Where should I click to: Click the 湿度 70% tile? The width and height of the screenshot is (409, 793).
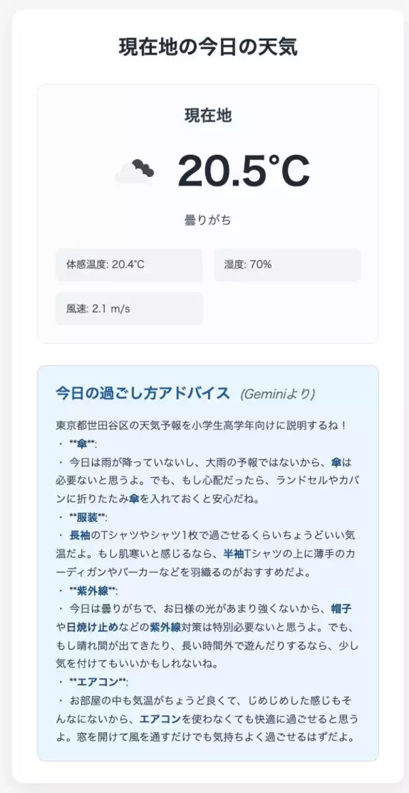pos(287,265)
